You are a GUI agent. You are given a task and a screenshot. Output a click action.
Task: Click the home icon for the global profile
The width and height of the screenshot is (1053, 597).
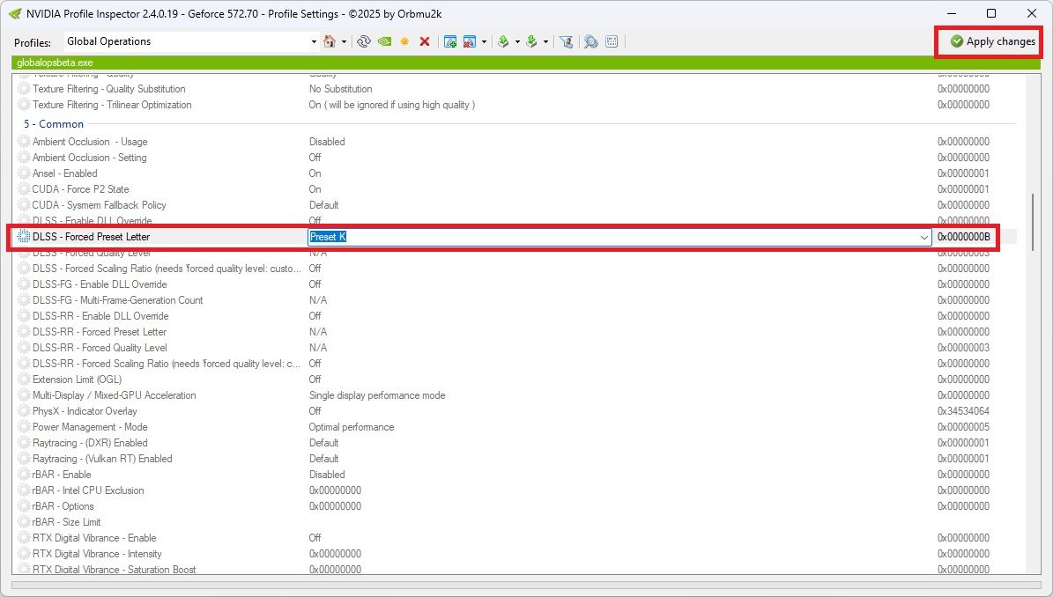click(x=329, y=41)
